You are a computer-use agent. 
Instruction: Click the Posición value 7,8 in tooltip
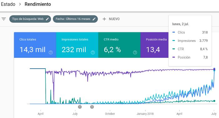pos(206,57)
